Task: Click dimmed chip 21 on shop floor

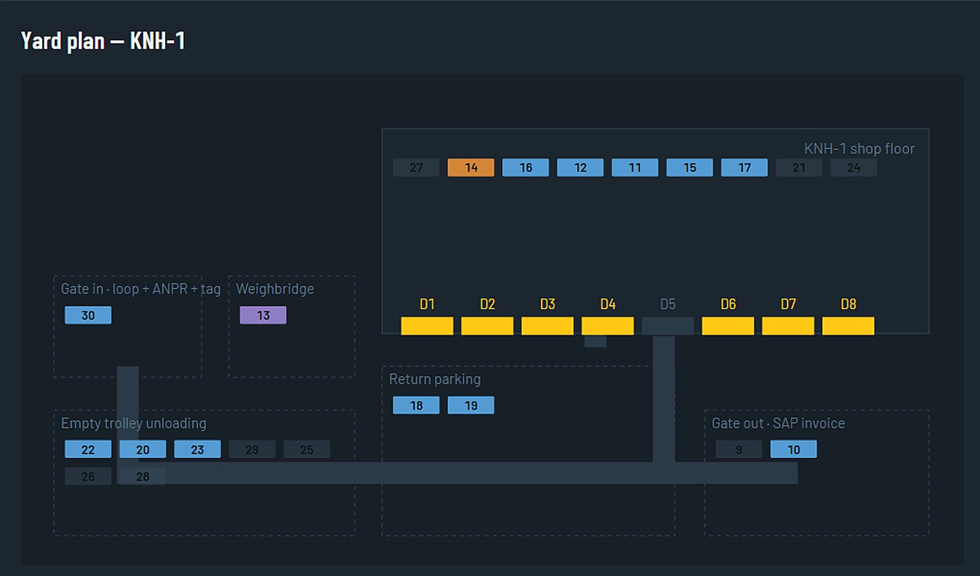Action: pyautogui.click(x=800, y=167)
